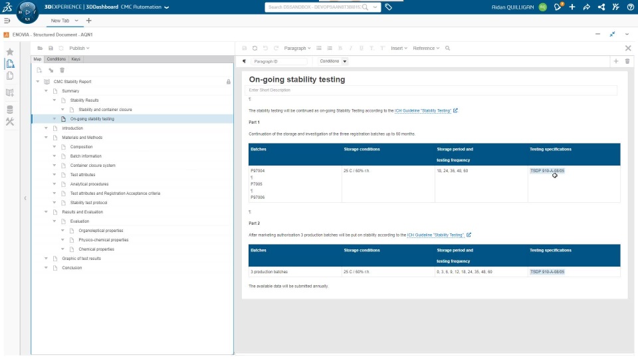This screenshot has height=359, width=638.
Task: Open the CMC Automation dashboard dropdown
Action: [x=166, y=7]
